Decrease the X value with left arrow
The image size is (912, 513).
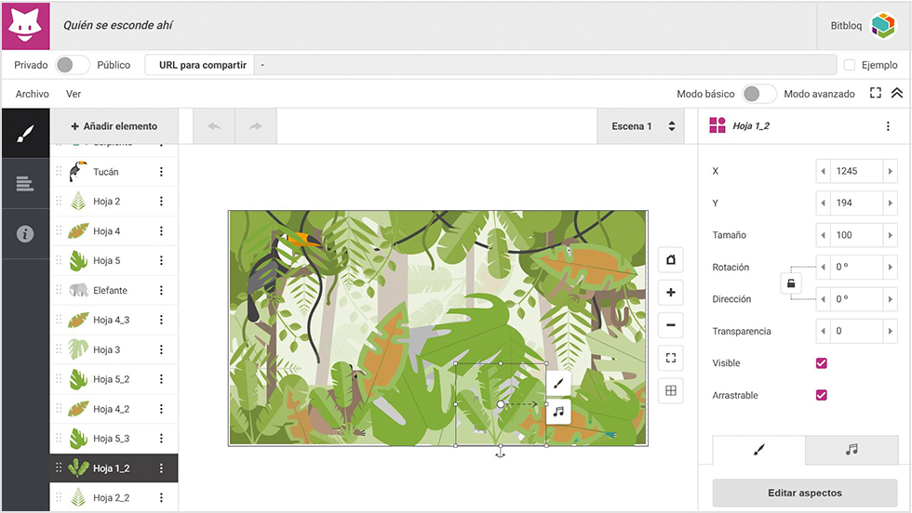(823, 171)
